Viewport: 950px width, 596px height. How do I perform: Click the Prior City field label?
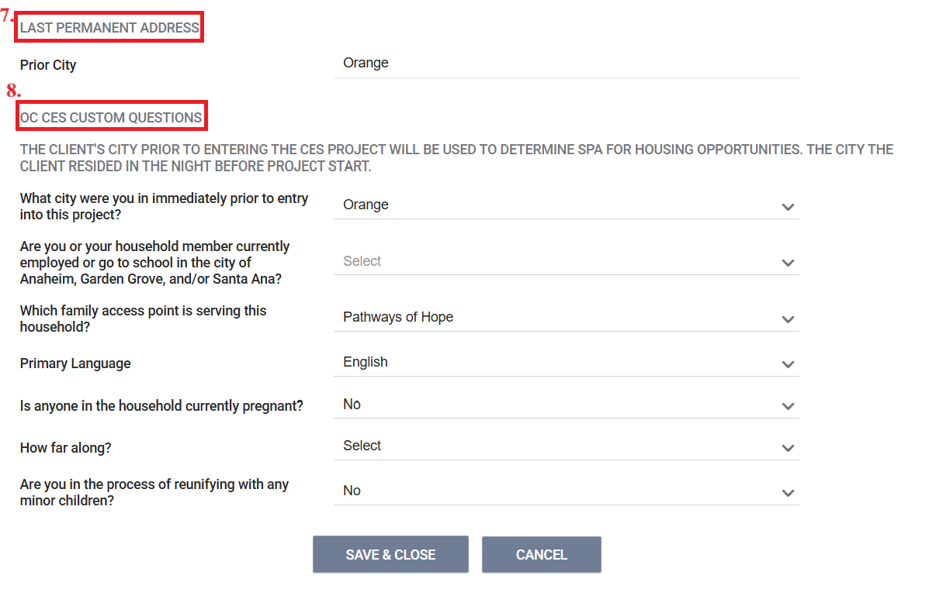click(x=48, y=65)
